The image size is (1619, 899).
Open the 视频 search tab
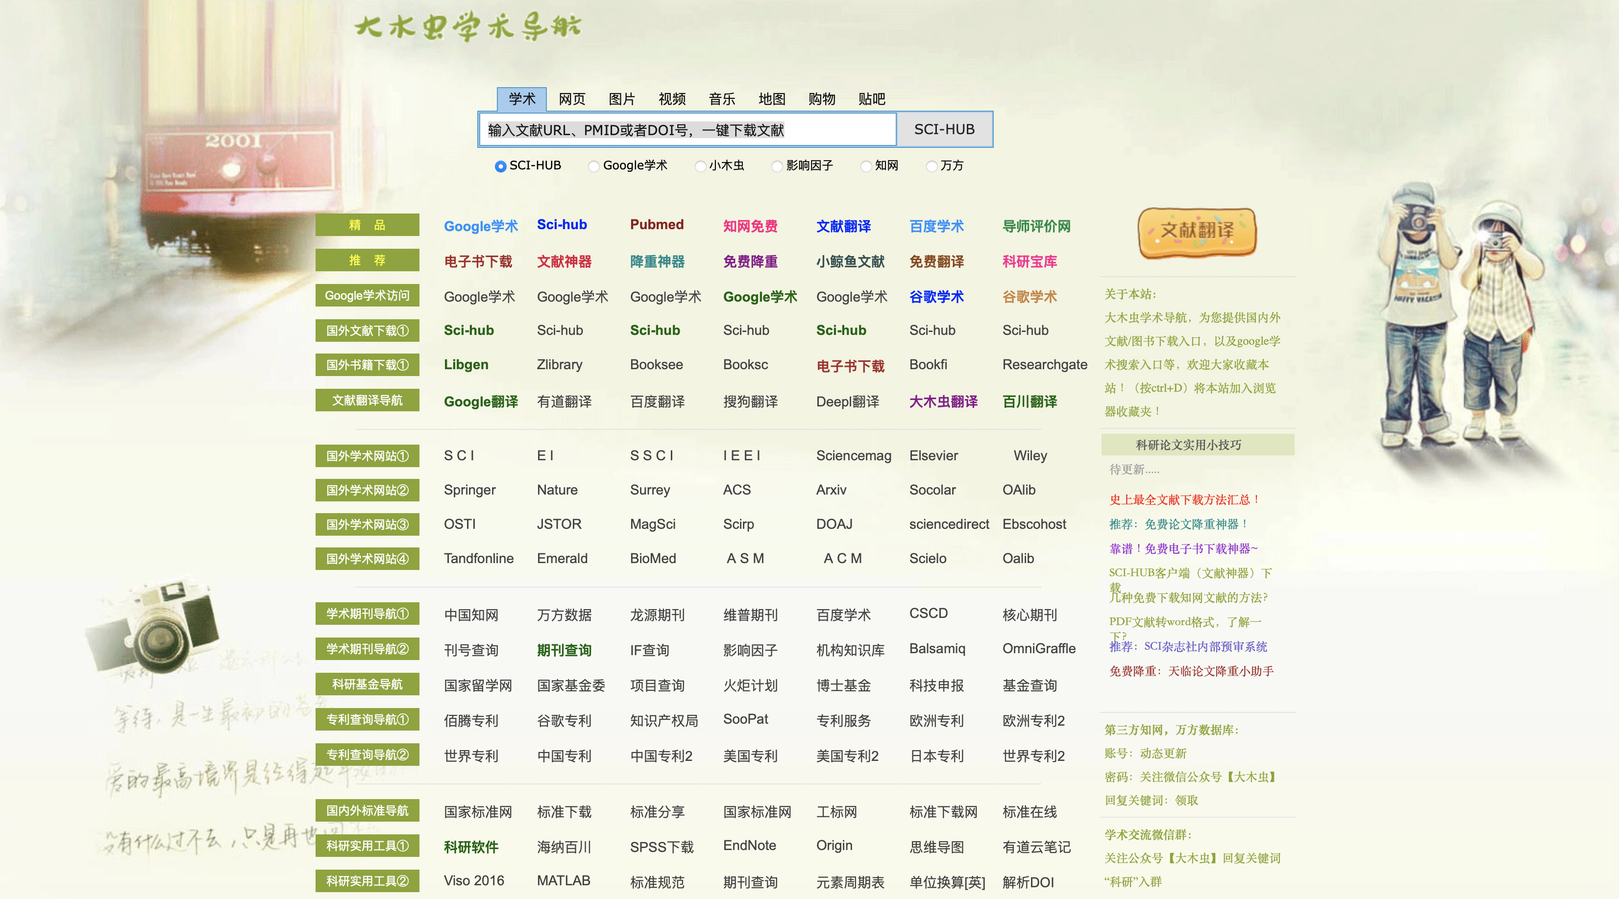click(672, 99)
